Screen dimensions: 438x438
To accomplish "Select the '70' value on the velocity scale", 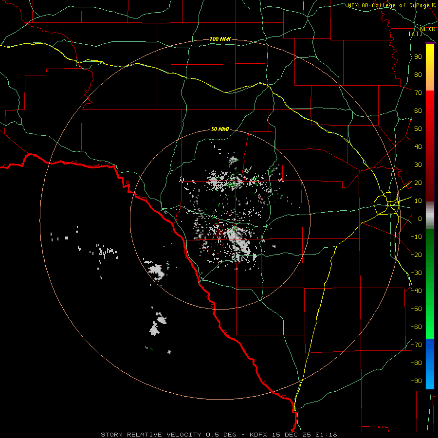I will click(x=418, y=93).
